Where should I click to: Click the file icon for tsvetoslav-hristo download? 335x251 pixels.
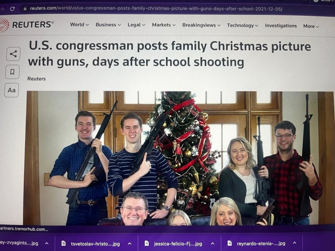pyautogui.click(x=63, y=243)
